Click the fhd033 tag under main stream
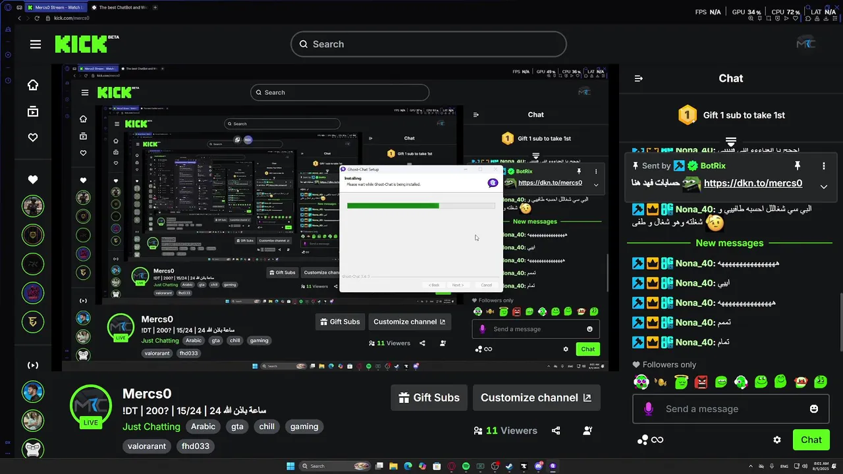The height and width of the screenshot is (474, 843). coord(196,446)
